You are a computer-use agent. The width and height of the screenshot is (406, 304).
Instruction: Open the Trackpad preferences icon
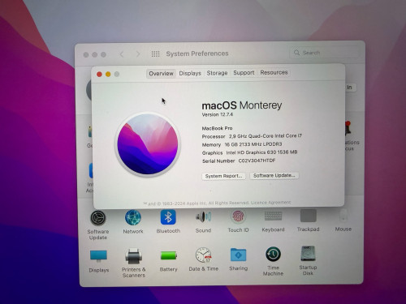(x=309, y=216)
